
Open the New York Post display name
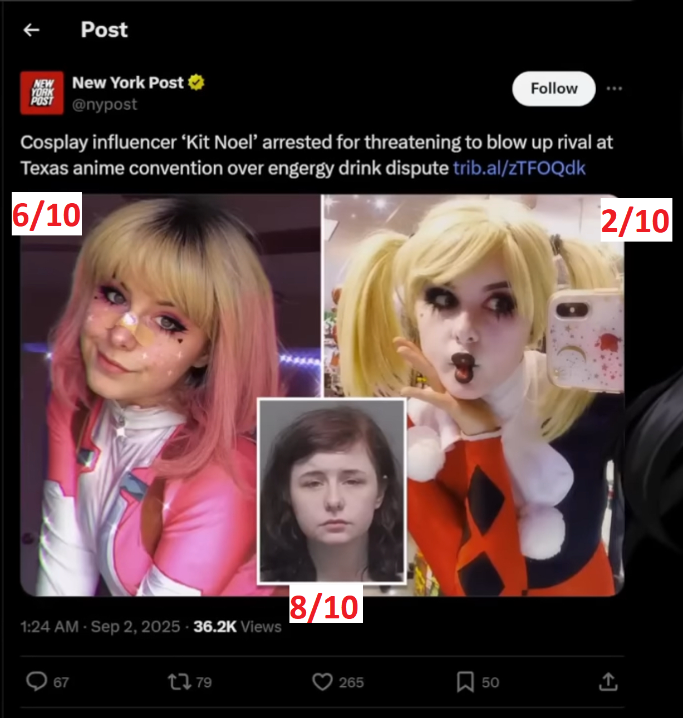click(x=128, y=82)
